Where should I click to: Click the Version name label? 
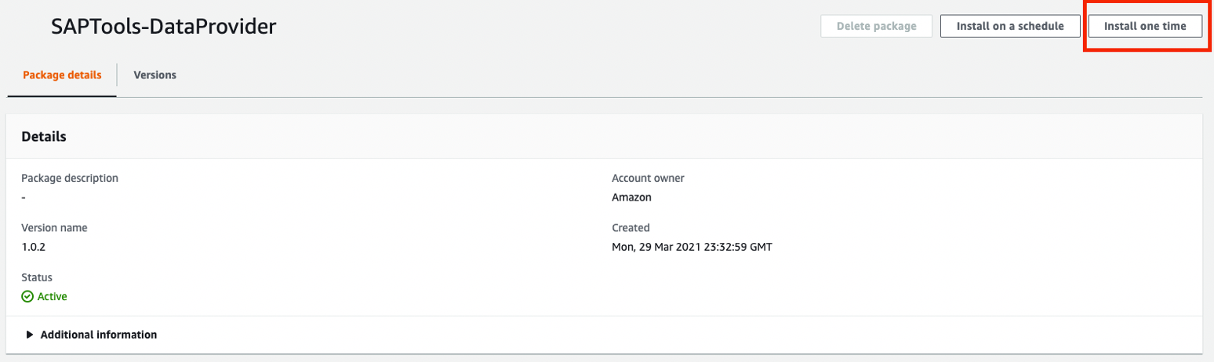pos(54,228)
